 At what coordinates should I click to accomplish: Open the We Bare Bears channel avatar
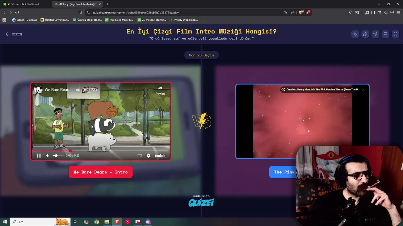click(x=38, y=89)
